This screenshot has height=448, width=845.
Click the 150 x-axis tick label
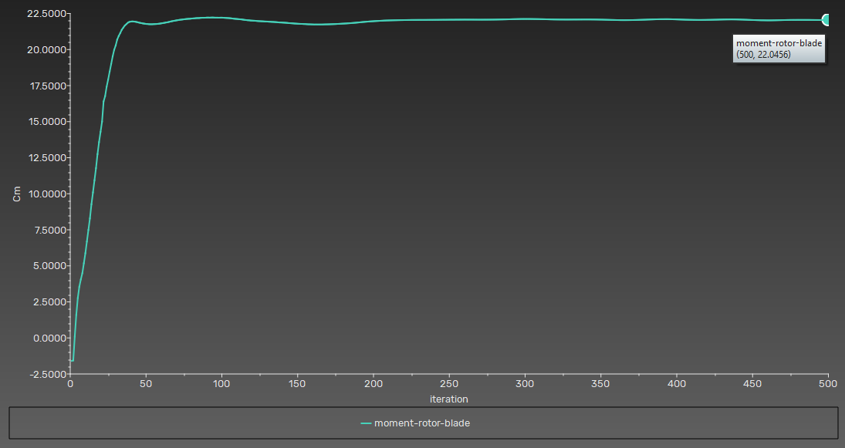297,384
